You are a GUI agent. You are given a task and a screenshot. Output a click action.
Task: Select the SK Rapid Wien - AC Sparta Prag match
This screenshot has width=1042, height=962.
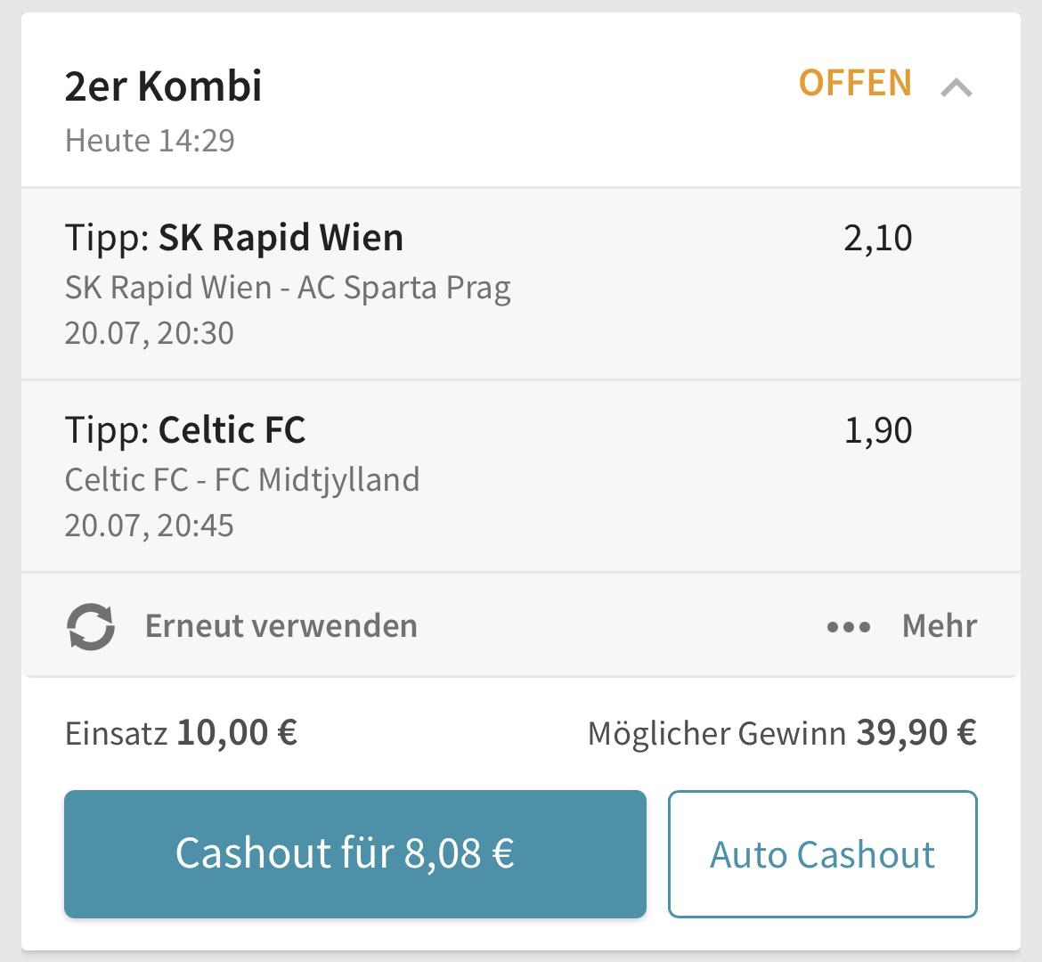point(288,288)
